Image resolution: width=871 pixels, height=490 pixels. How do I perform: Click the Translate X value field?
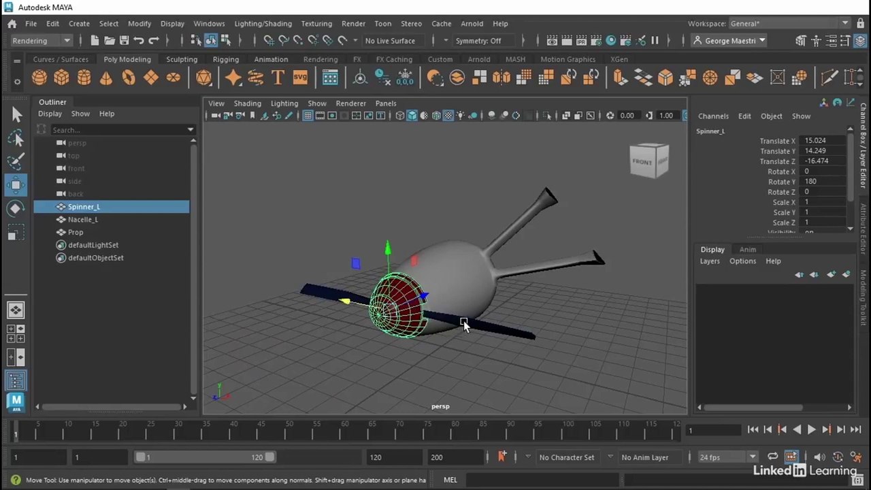coord(825,141)
